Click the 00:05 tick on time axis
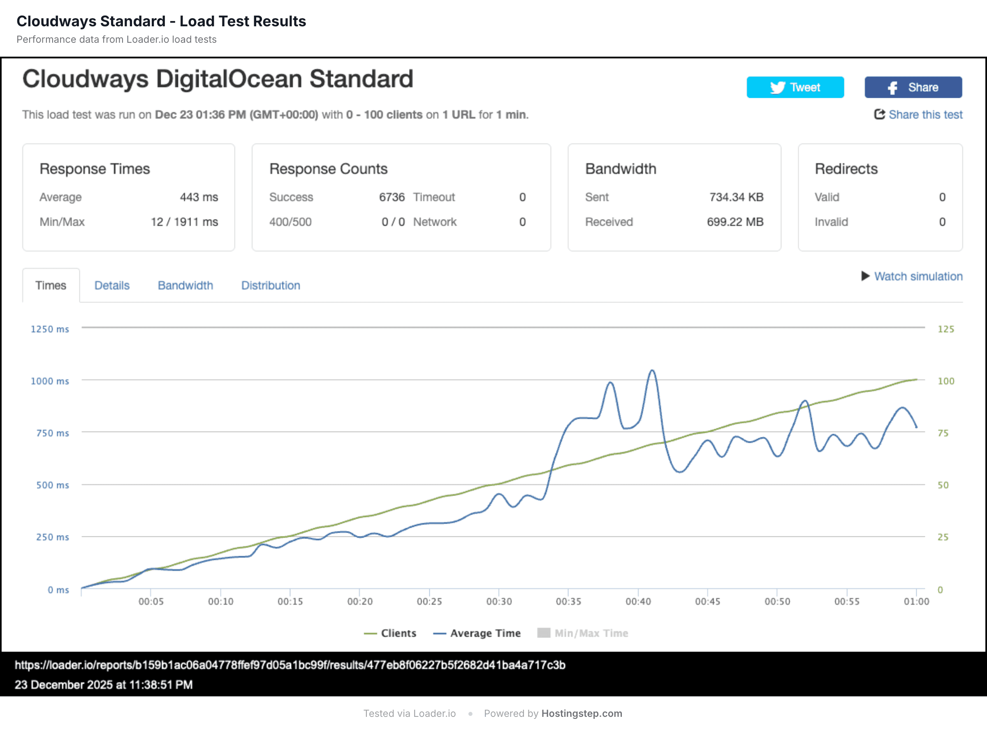This screenshot has width=987, height=730. click(151, 601)
